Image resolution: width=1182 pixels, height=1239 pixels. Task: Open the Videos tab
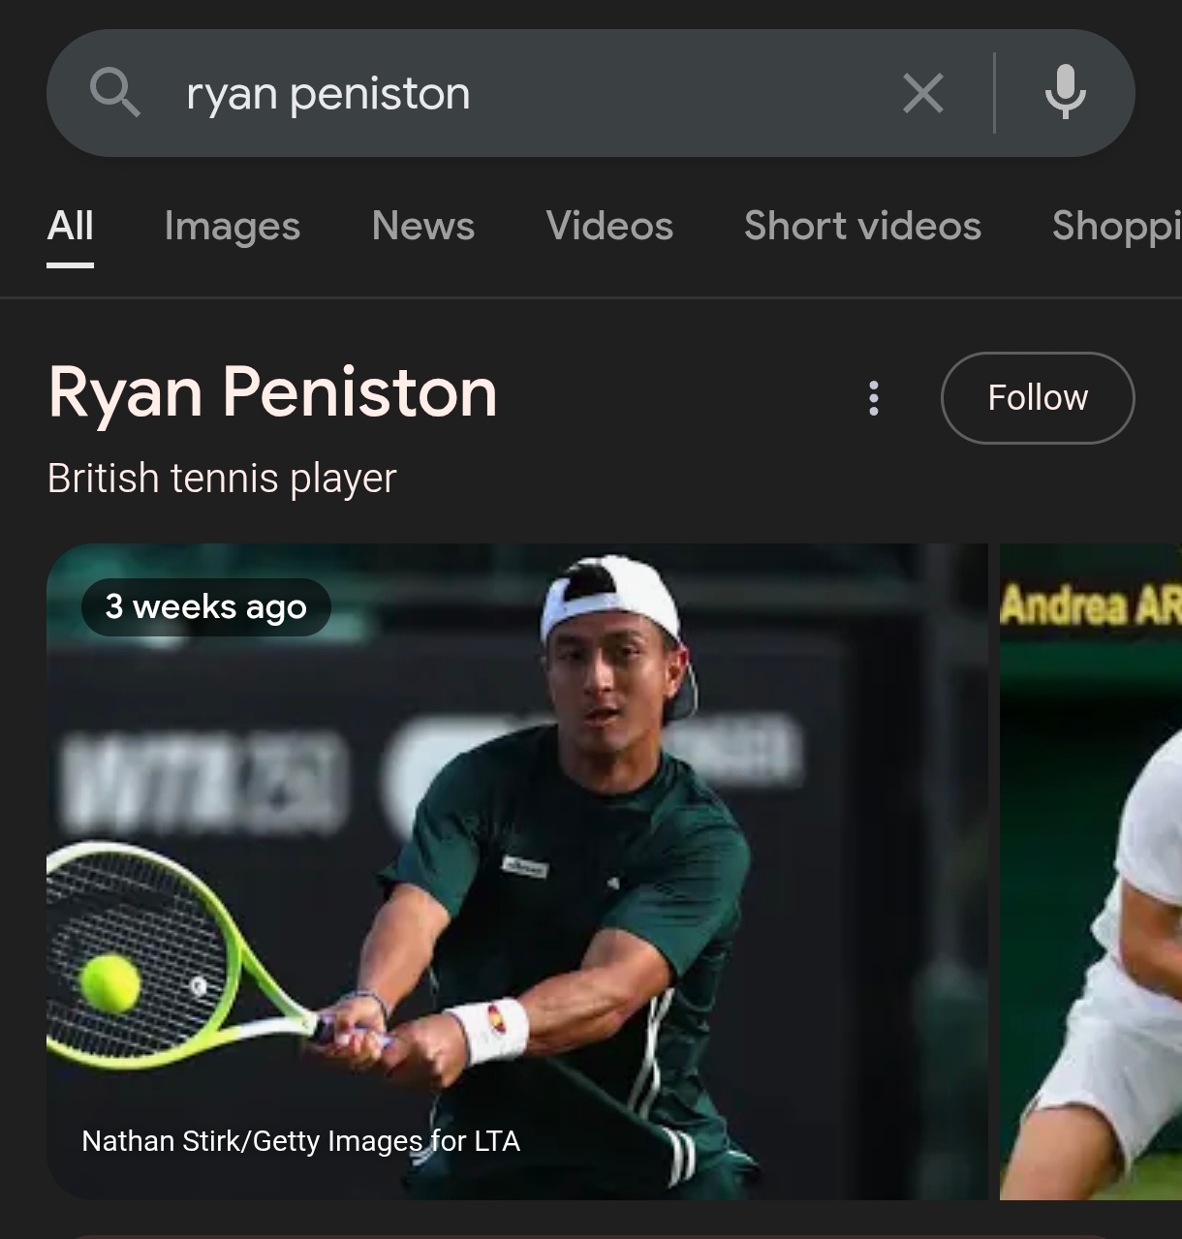[609, 227]
